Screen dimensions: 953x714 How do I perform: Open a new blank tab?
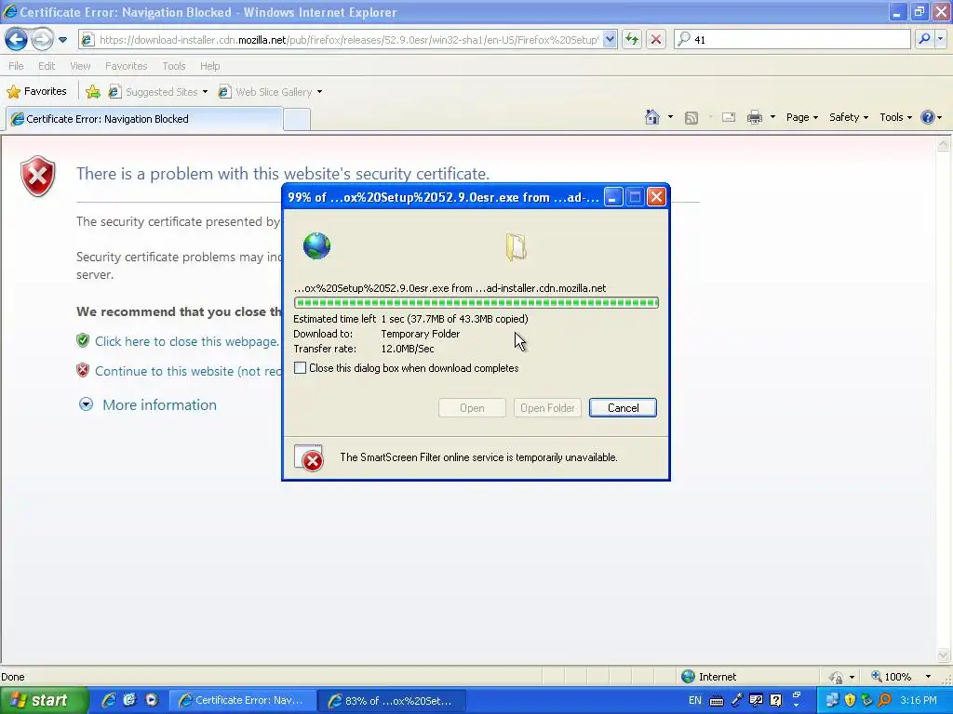pos(297,120)
